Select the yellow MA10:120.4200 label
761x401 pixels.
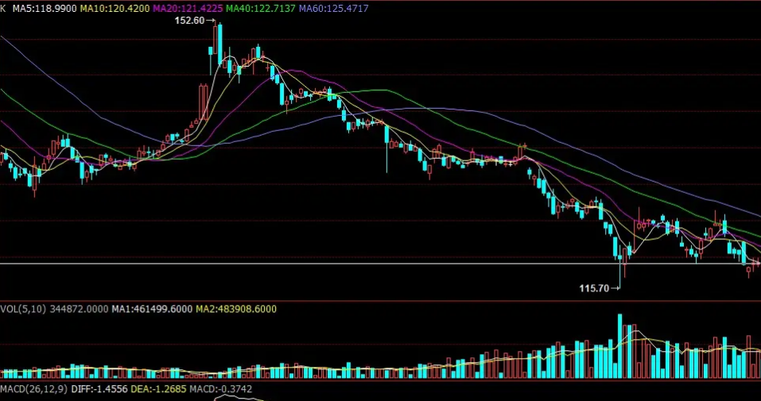115,9
